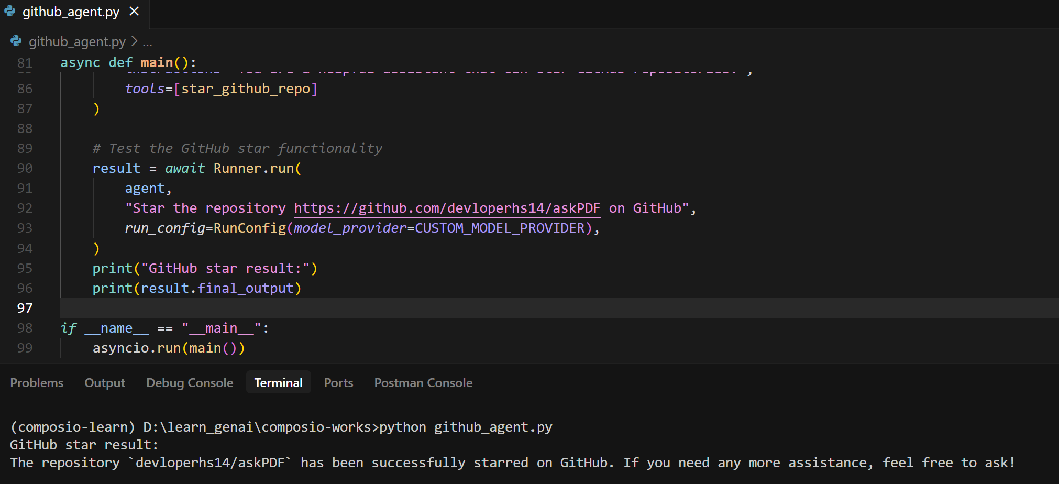
Task: Expand the breadcrumb ellipsis symbols
Action: pos(147,42)
